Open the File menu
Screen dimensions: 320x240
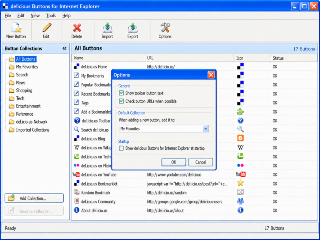pyautogui.click(x=8, y=16)
